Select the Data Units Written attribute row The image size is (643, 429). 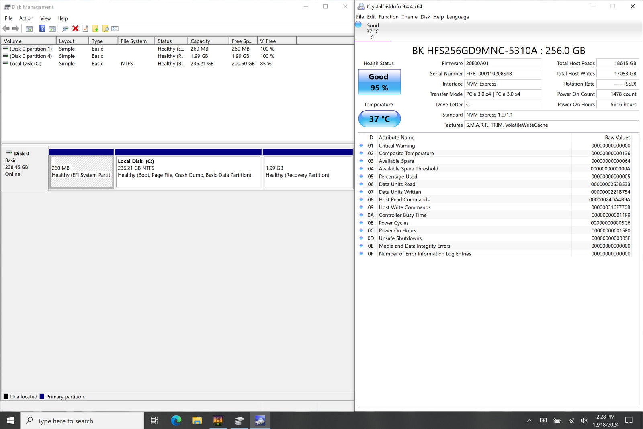[x=495, y=192]
